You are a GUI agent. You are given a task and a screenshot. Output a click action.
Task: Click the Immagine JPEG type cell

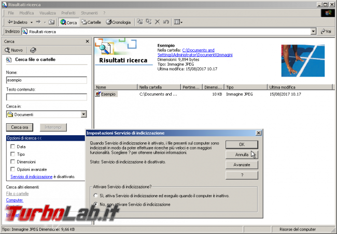[x=240, y=94]
